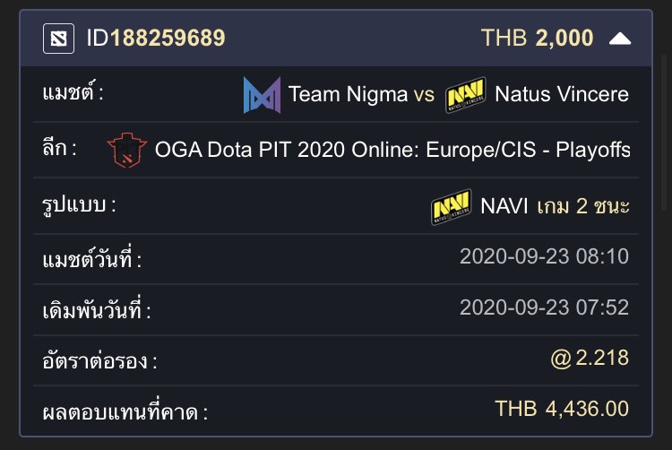672x450 pixels.
Task: Click the Team Nigma logo
Action: click(x=262, y=95)
